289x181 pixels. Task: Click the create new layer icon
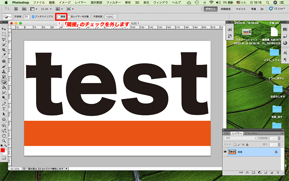(x=271, y=173)
